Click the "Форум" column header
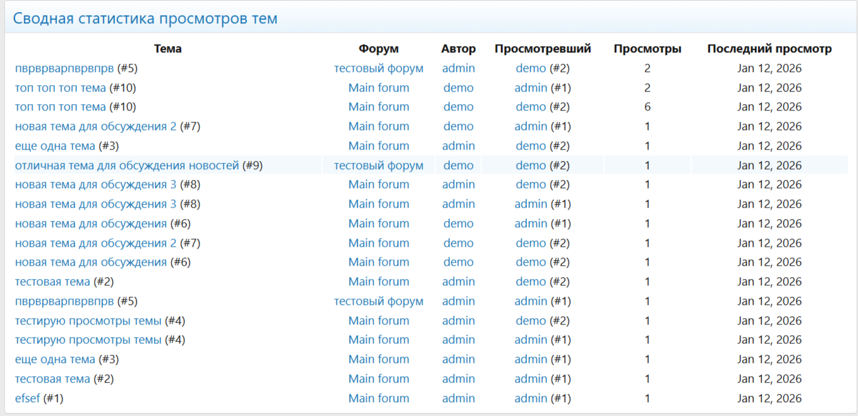The height and width of the screenshot is (416, 858). (x=378, y=49)
